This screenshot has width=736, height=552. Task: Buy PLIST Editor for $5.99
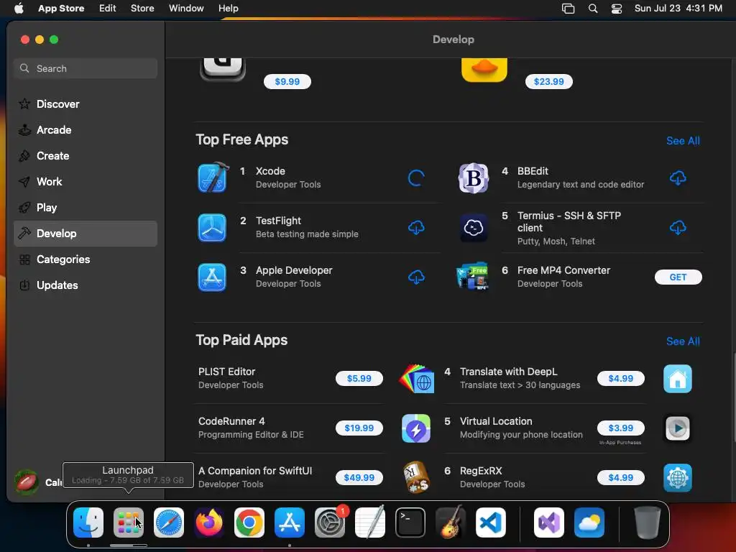point(359,378)
